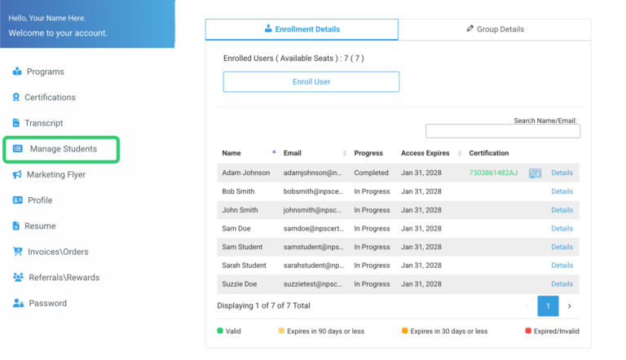Open Invoices\Orders section
This screenshot has height=360, width=626.
click(x=58, y=252)
